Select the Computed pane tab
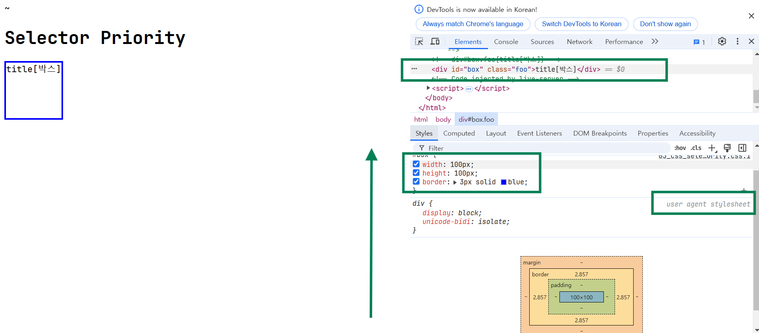The height and width of the screenshot is (333, 759). [459, 133]
